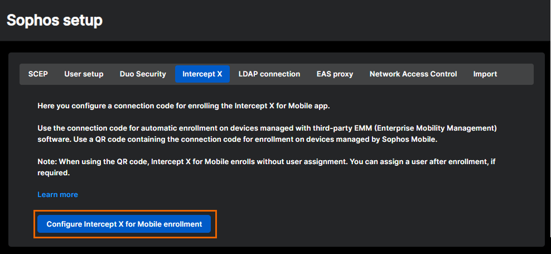Screen dimensions: 551x254
Task: Click the active Intercept X tab
Action: (202, 74)
